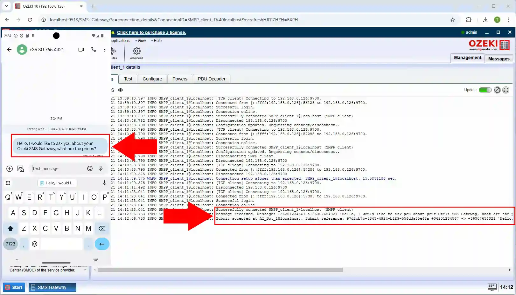Open phone conversation overflow menu

coord(105,50)
